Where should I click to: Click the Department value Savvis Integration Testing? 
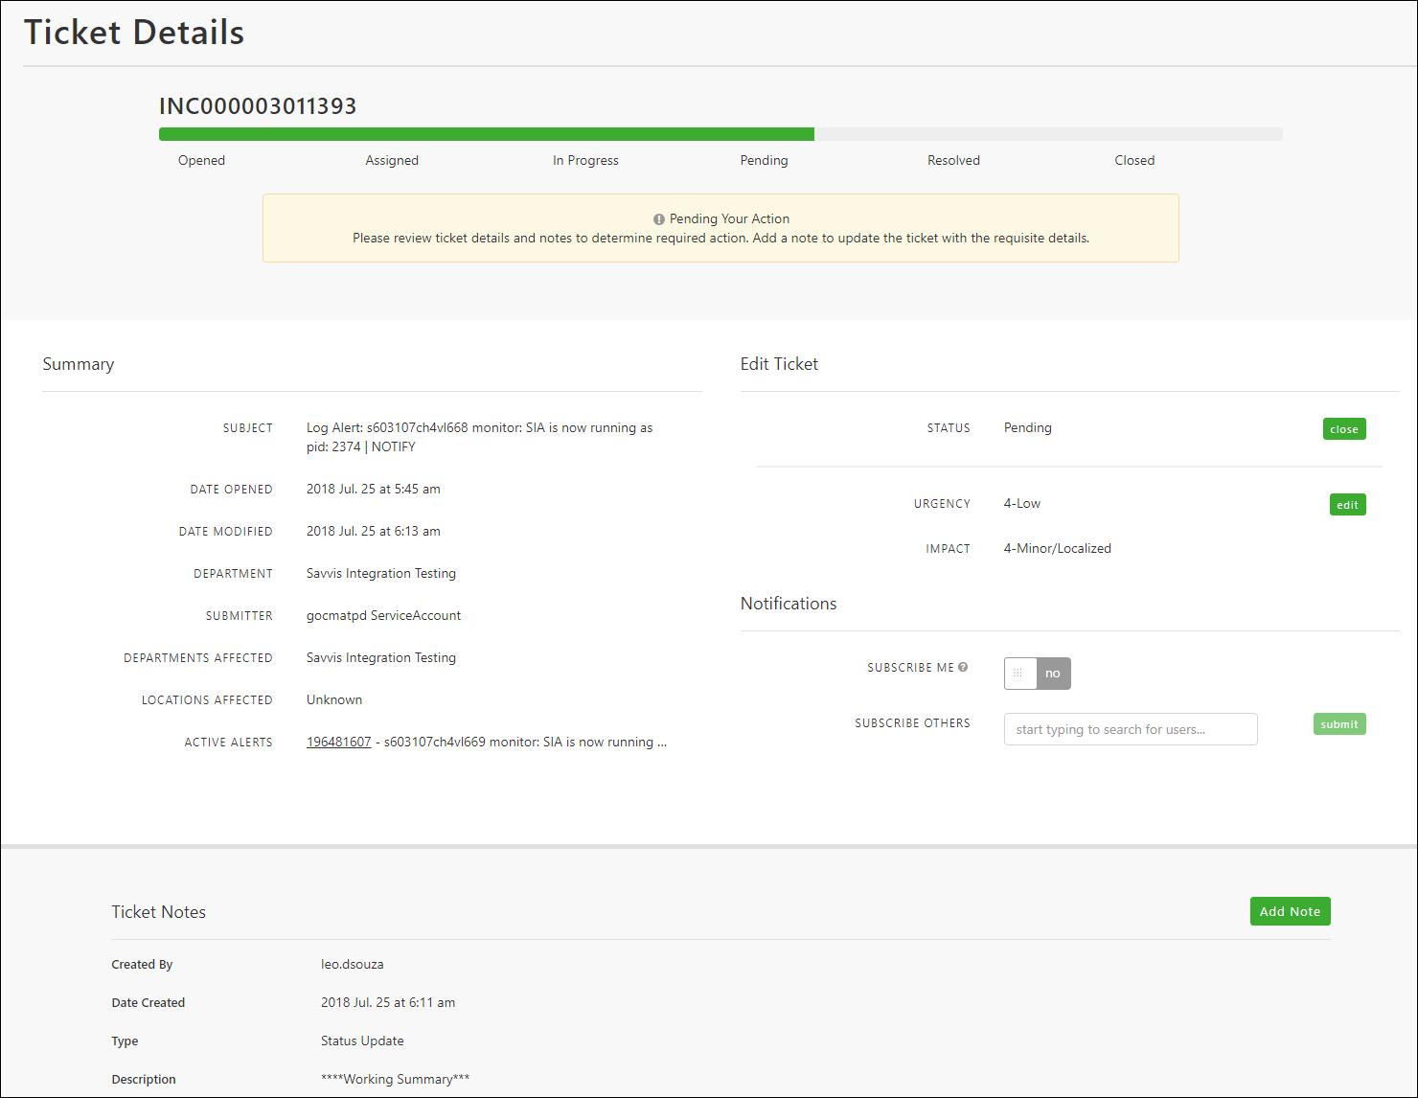381,573
